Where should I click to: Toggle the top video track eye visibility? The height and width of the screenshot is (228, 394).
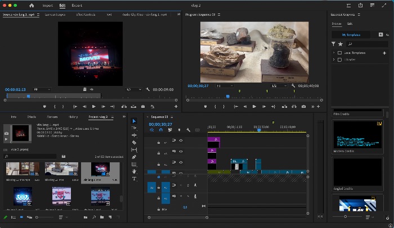tap(181, 140)
